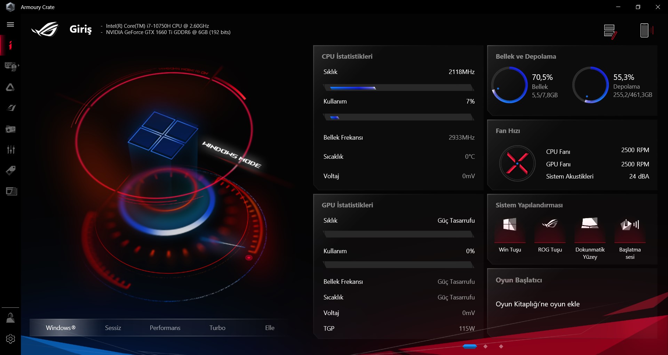Click the GPU Sıklık frequency bar

click(399, 234)
